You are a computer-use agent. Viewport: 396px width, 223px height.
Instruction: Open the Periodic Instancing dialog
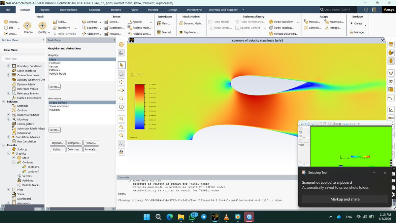coord(284,34)
